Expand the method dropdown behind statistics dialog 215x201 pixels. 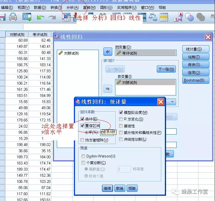coord(173,102)
